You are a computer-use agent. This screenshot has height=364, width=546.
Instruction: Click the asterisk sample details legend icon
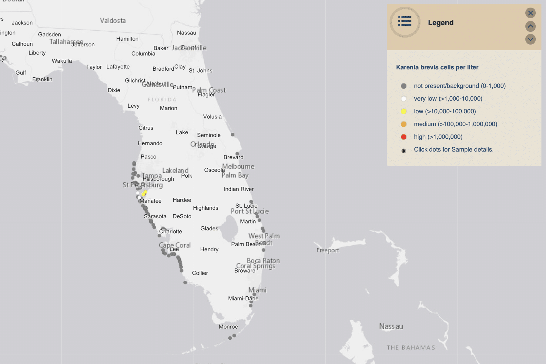tap(403, 149)
